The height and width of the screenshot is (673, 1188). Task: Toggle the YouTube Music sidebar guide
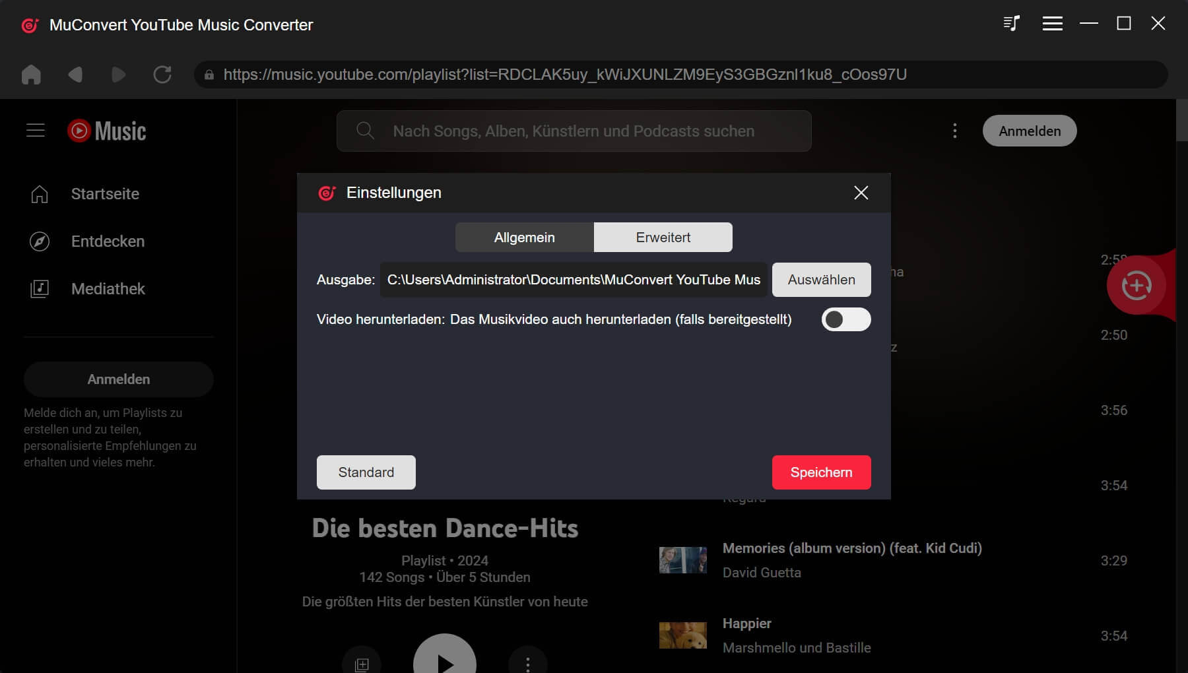[36, 131]
